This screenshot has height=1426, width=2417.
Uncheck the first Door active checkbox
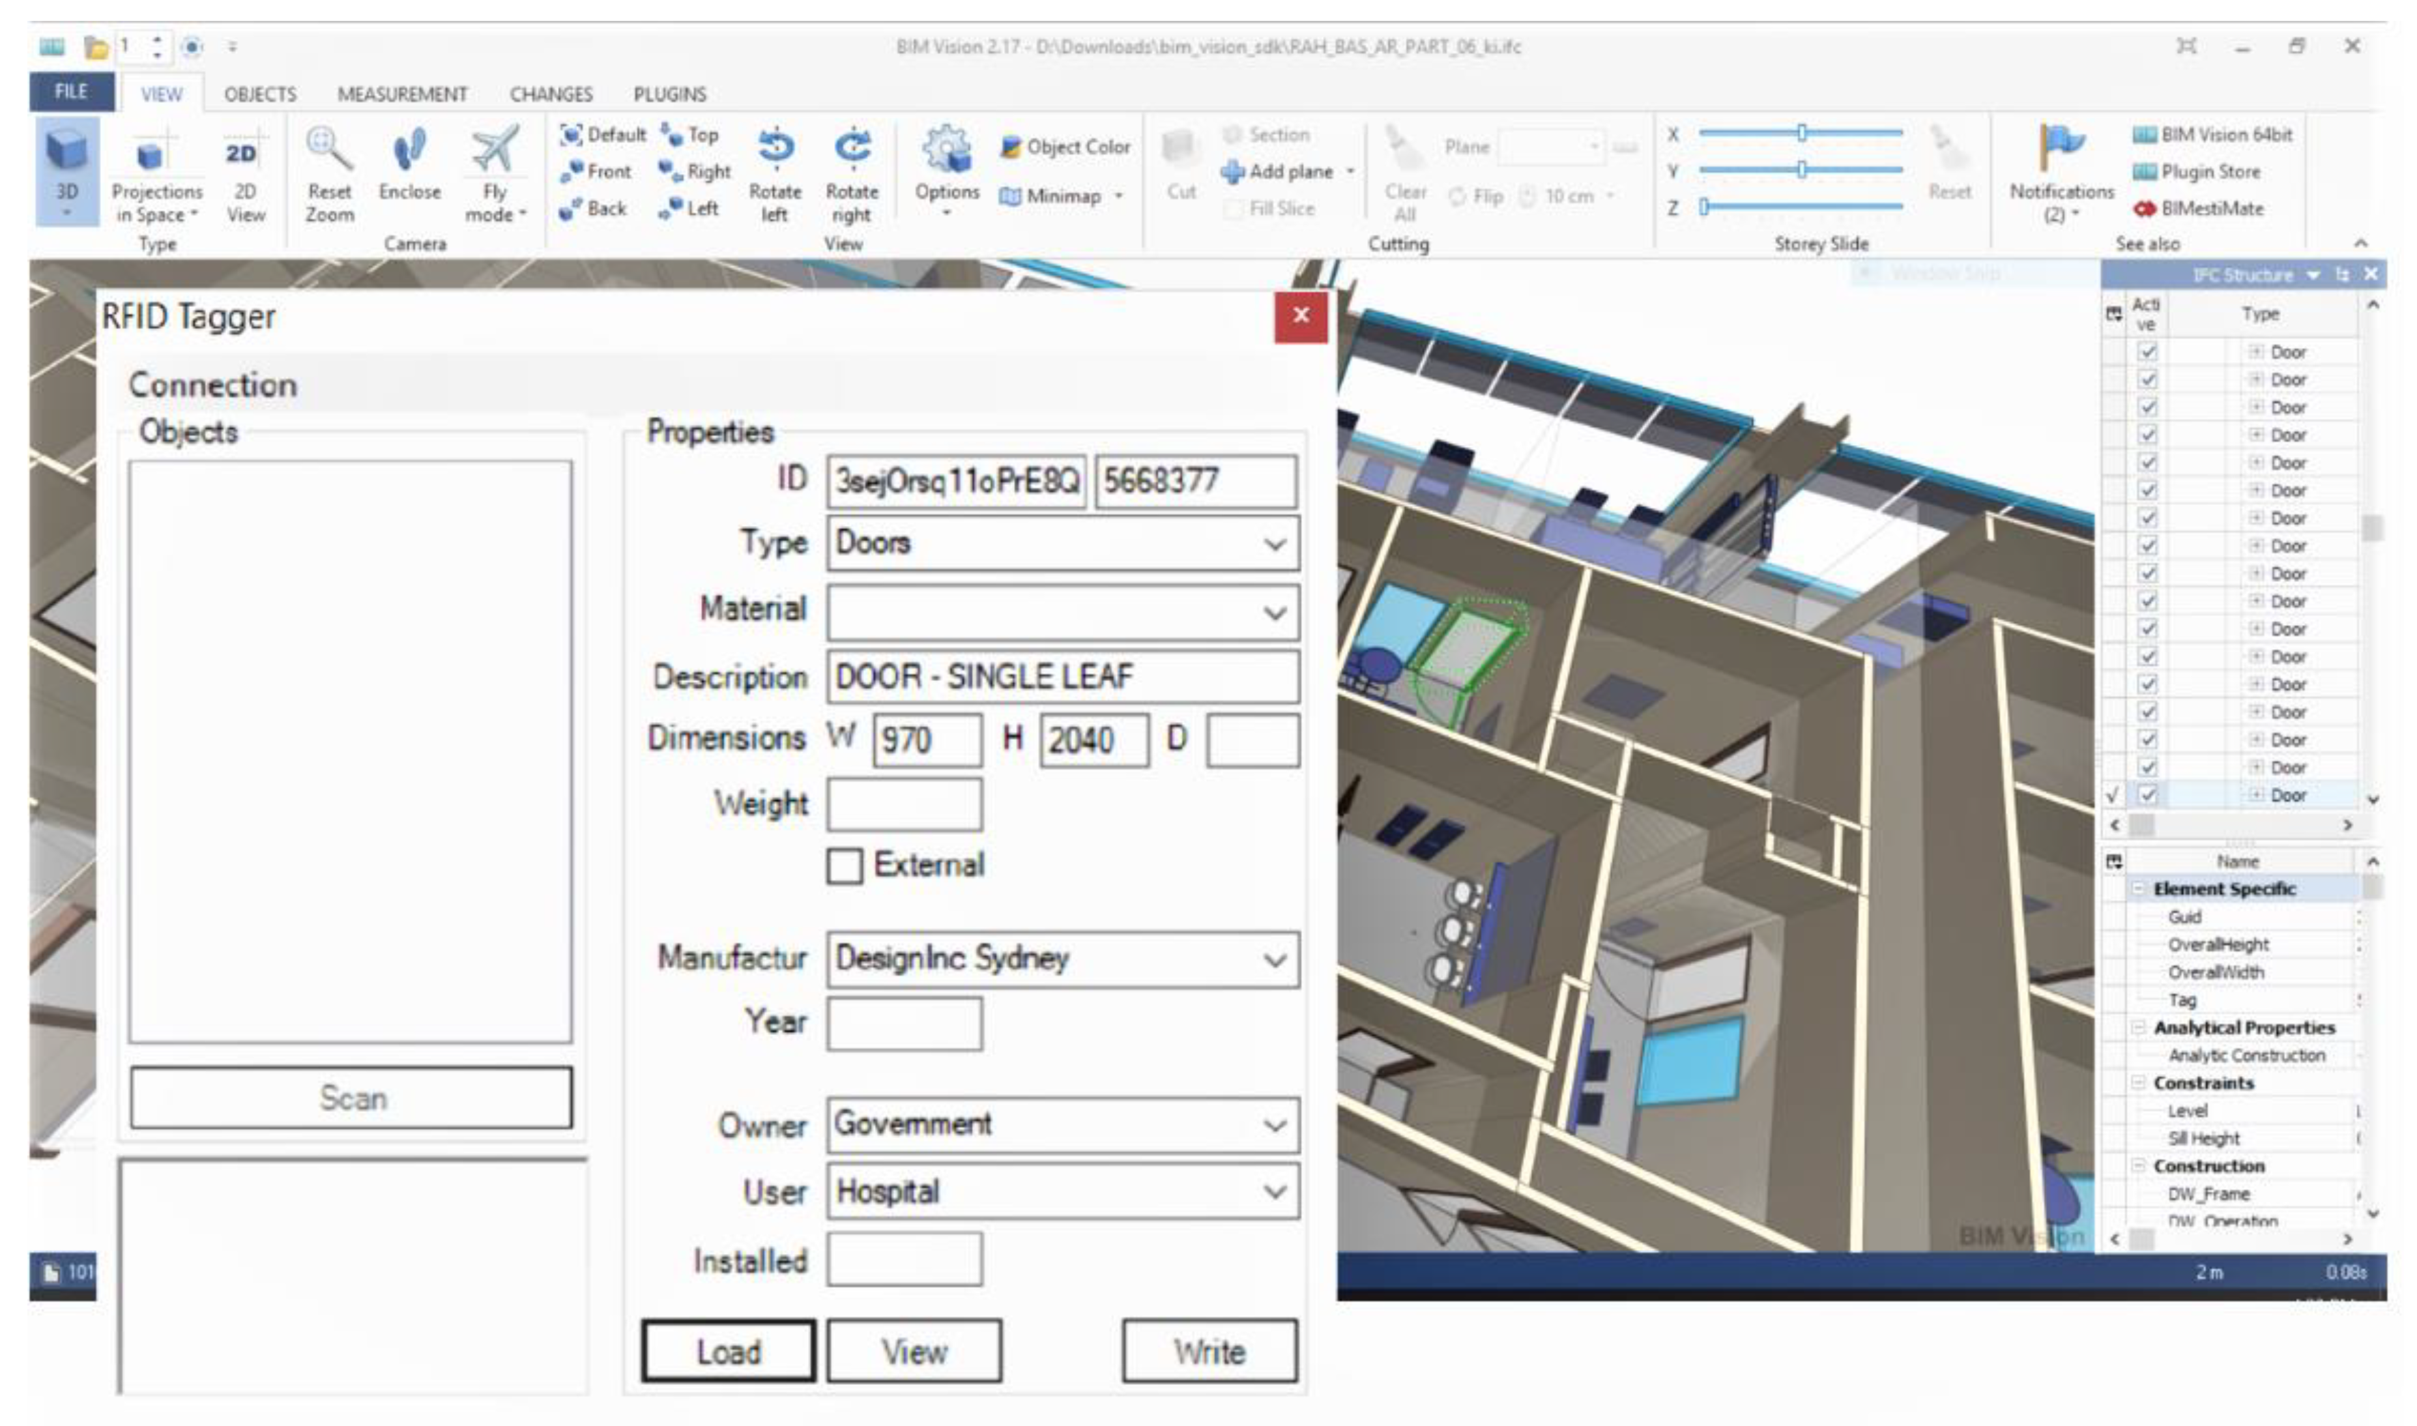coord(2148,353)
